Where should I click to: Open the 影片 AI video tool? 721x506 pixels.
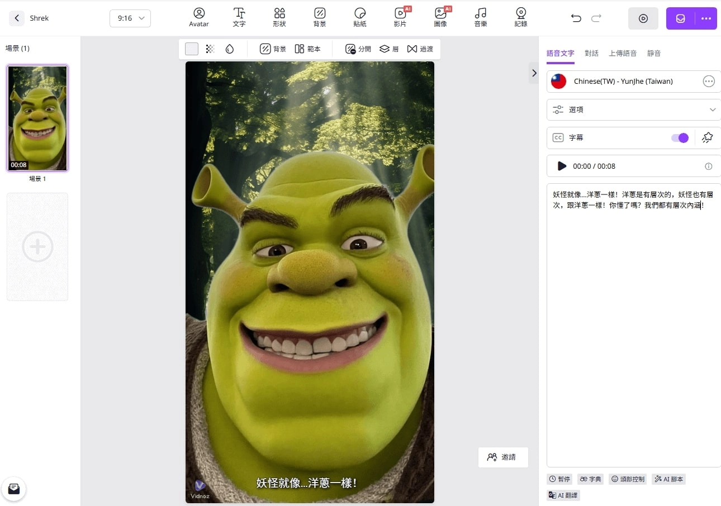click(x=400, y=17)
